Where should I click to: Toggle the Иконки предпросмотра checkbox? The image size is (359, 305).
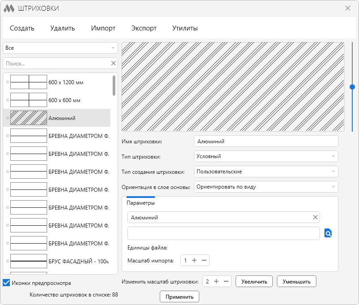click(6, 283)
